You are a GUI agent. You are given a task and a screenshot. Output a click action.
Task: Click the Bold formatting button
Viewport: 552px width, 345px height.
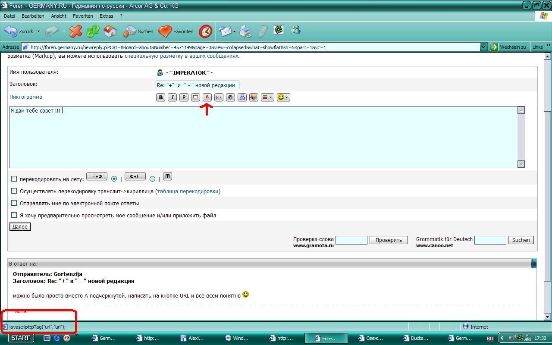pos(161,97)
